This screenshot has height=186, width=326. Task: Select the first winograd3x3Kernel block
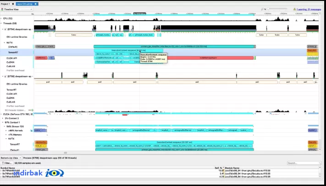click(141, 130)
